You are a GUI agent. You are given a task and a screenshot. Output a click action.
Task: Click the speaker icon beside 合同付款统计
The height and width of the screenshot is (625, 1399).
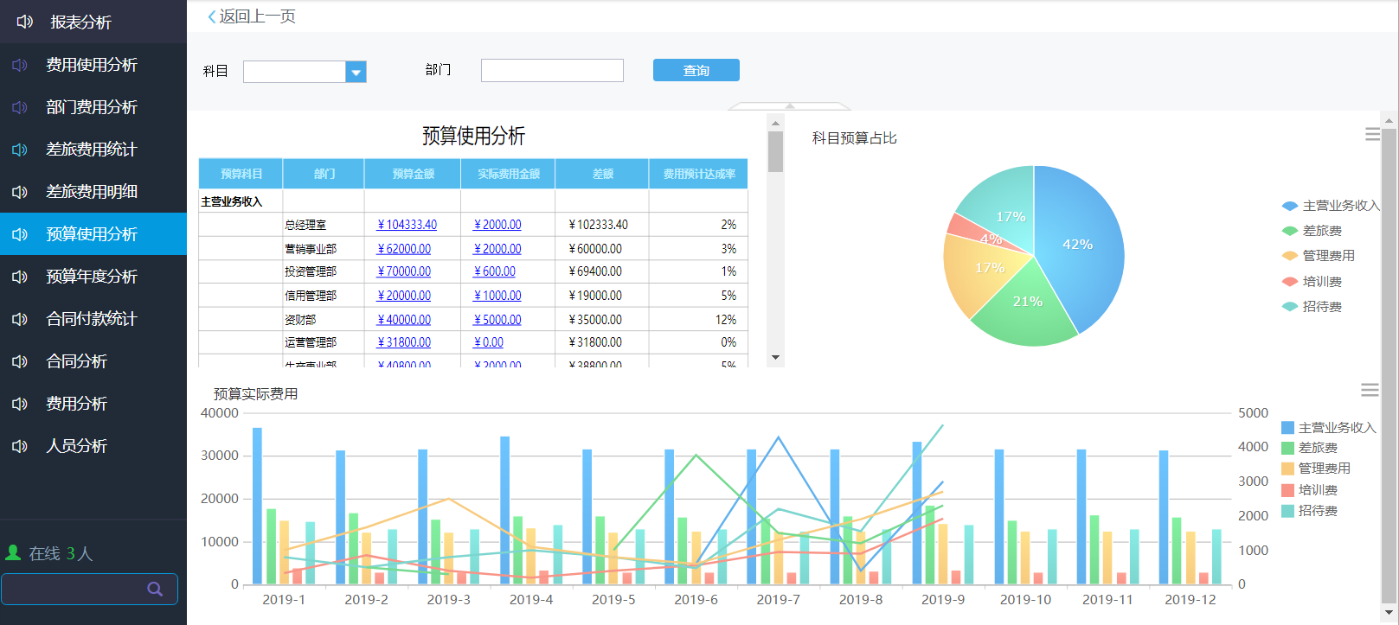[x=20, y=319]
